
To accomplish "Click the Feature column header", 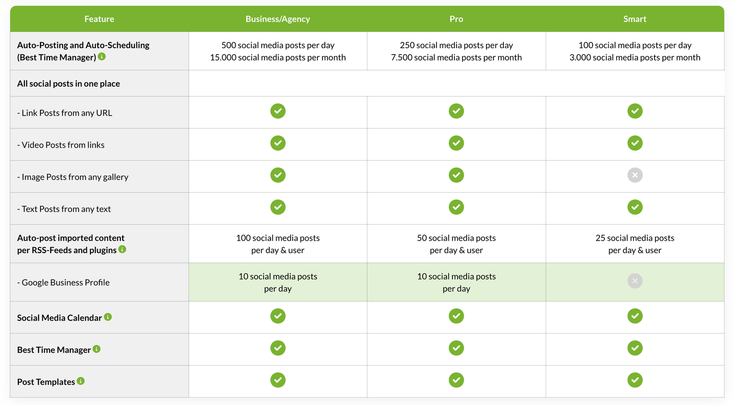I will (x=99, y=19).
